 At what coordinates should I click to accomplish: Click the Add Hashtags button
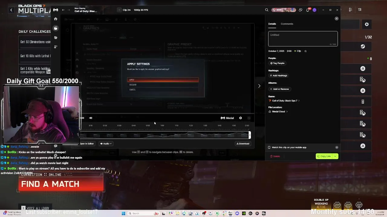click(x=278, y=76)
